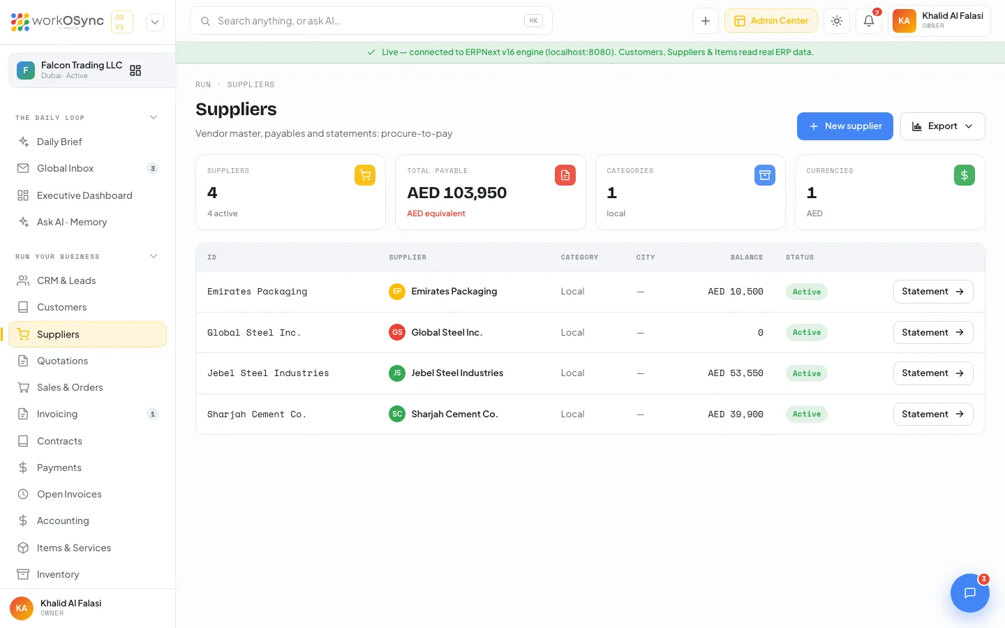Click the Accounting dollar icon
Viewport: 1005px width, 628px height.
point(23,521)
